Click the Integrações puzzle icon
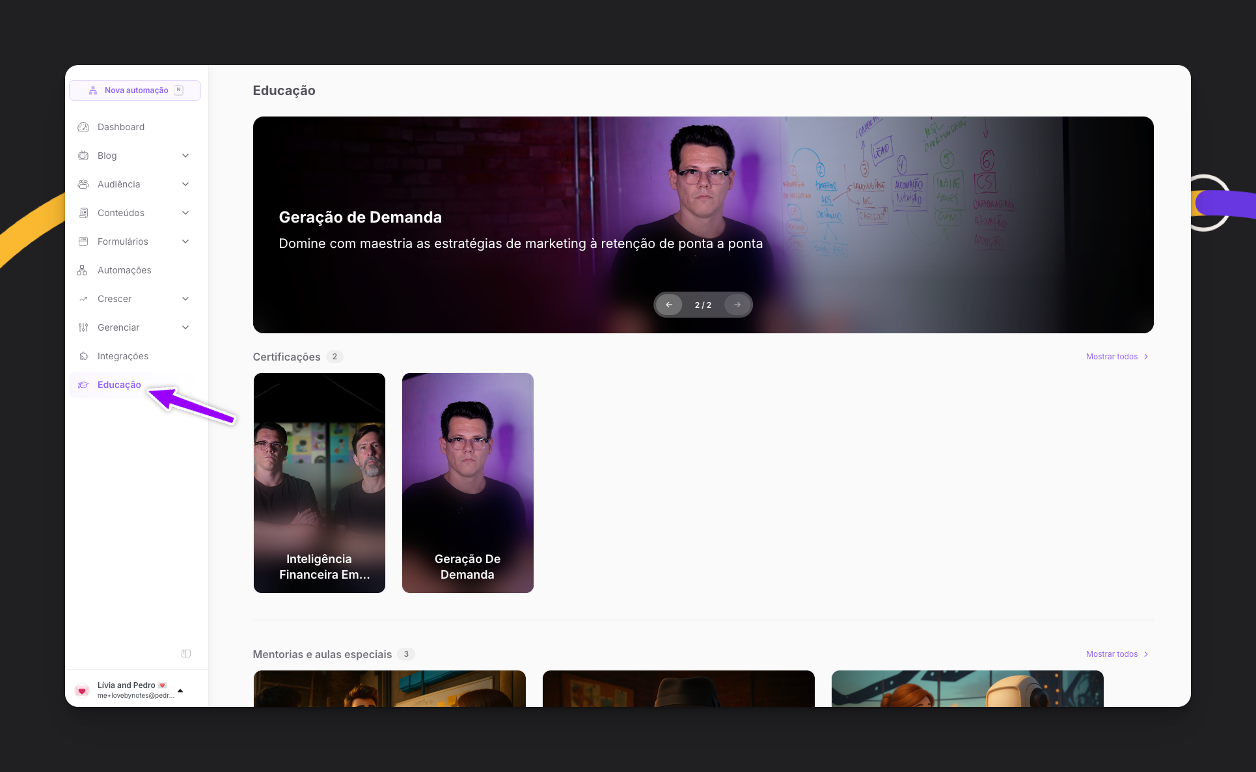This screenshot has width=1256, height=772. [83, 356]
